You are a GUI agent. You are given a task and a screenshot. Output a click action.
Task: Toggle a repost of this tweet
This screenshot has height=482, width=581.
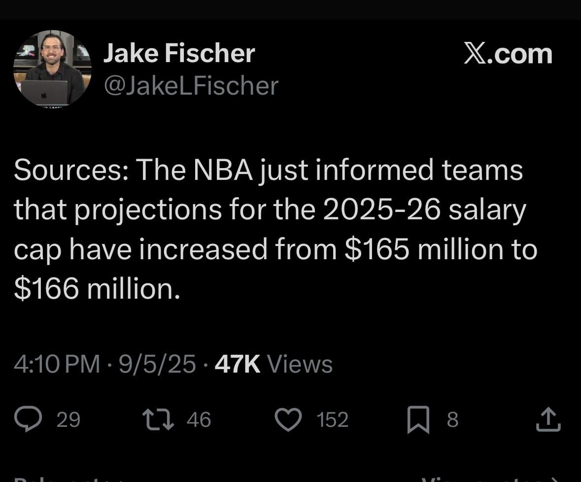tap(159, 419)
